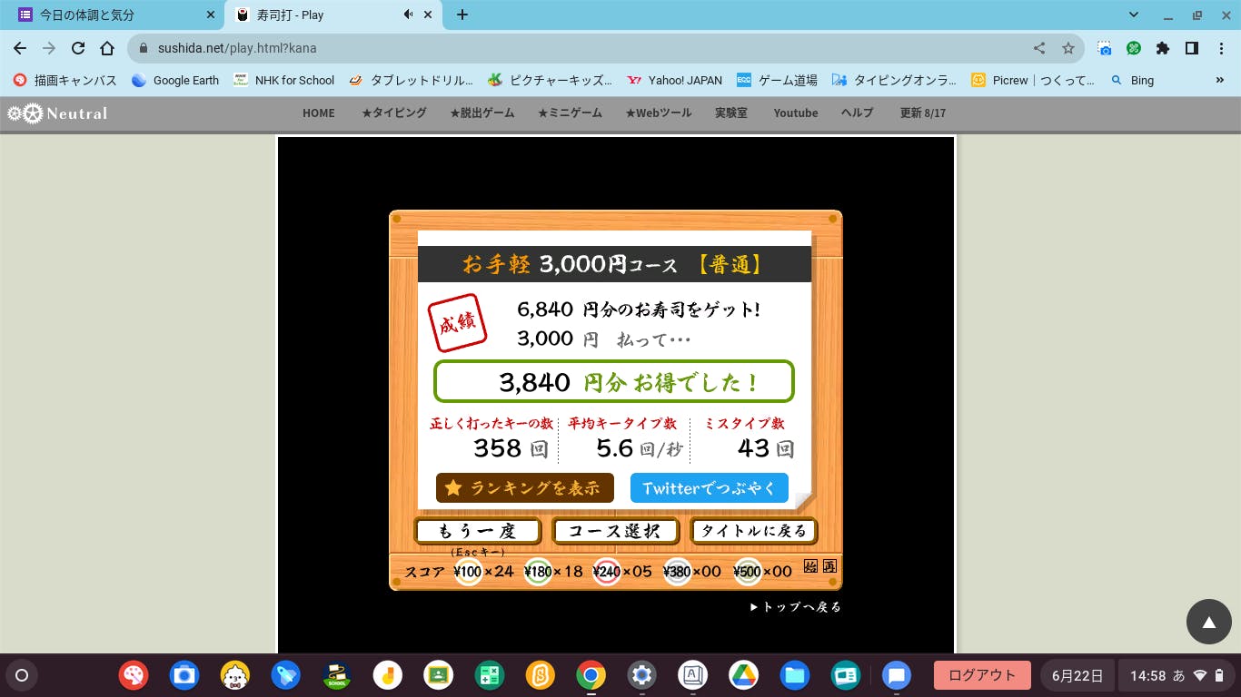
Task: Open the ★脱出ゲーム menu item
Action: pyautogui.click(x=482, y=113)
